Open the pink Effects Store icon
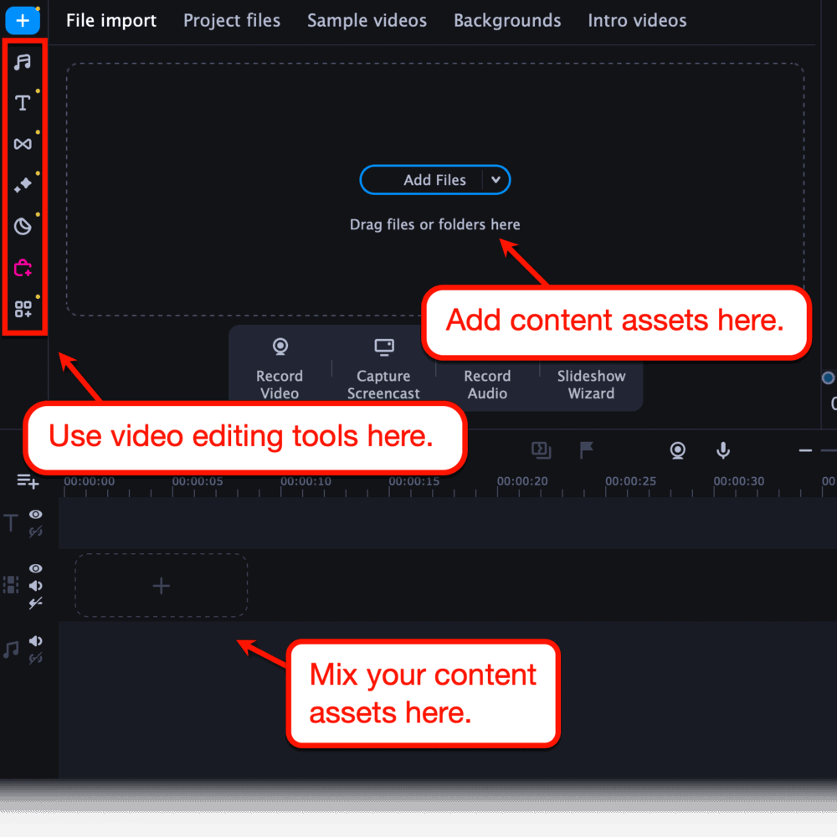 coord(23,268)
